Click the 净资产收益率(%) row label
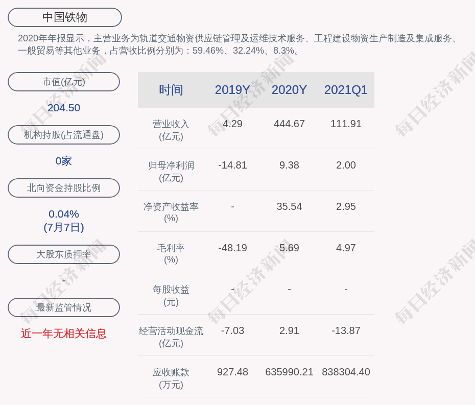The width and height of the screenshot is (475, 405). 171,212
